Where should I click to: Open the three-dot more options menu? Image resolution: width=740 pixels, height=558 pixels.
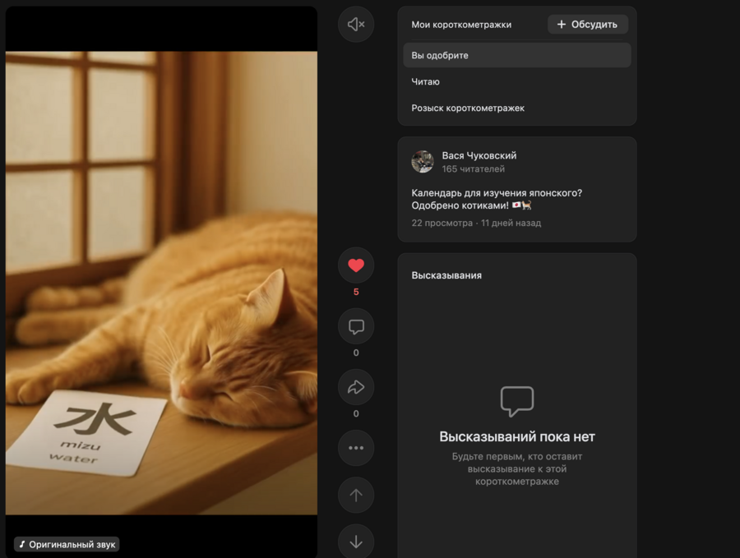pos(356,448)
